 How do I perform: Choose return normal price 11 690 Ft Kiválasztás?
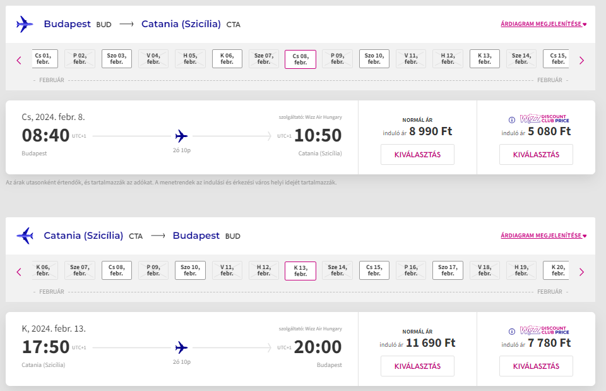(417, 366)
